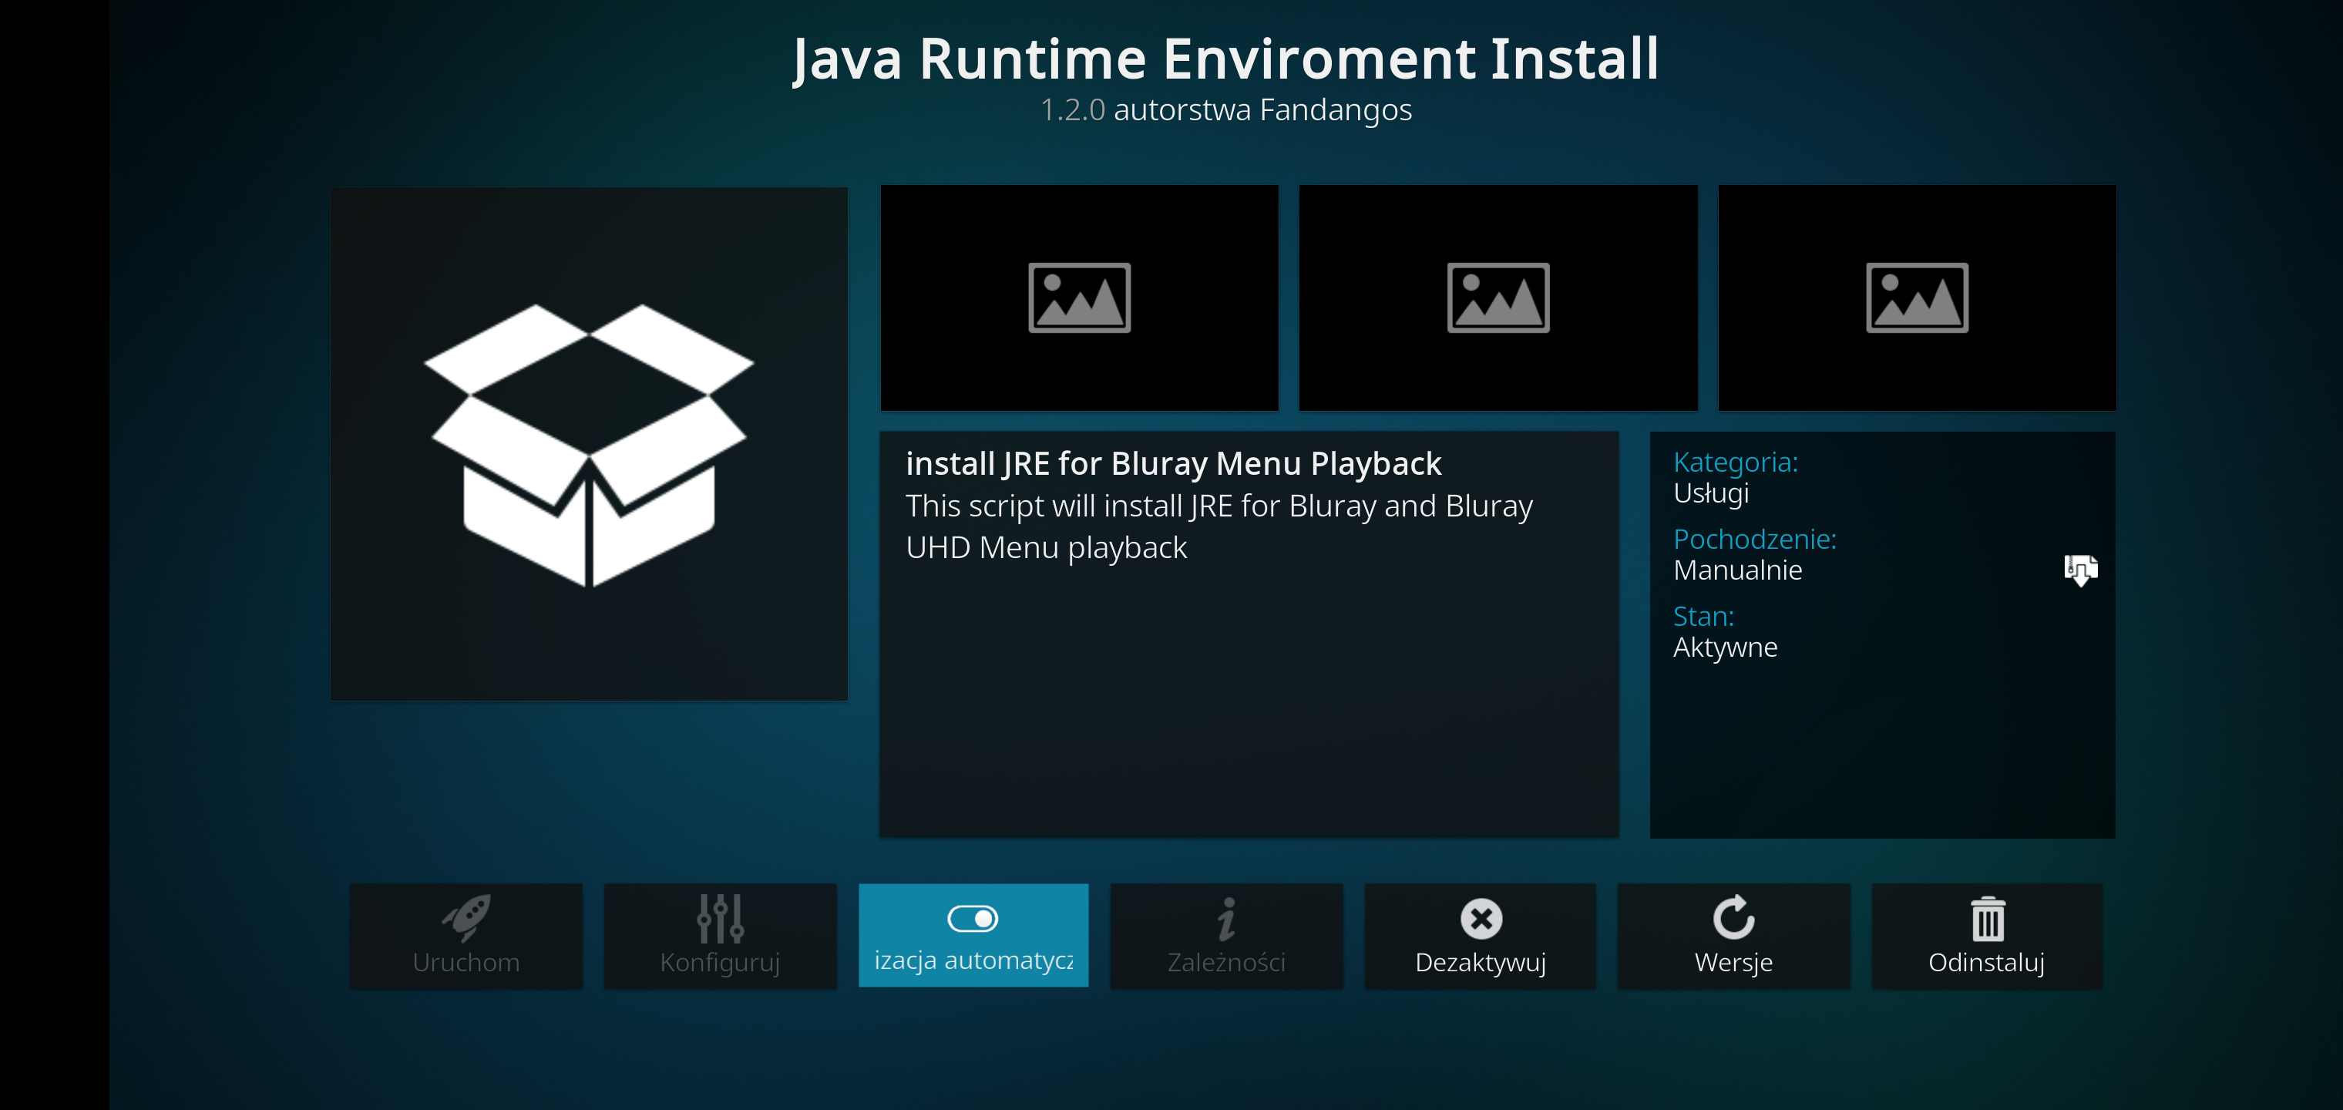Open the third screenshot placeholder thumbnail
Viewport: 2343px width, 1110px height.
point(1918,298)
